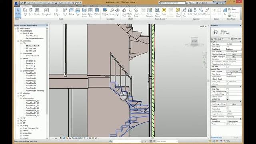Viewport: 256px width, 144px height.
Task: Choose the By Face opening tool
Action: [184, 12]
